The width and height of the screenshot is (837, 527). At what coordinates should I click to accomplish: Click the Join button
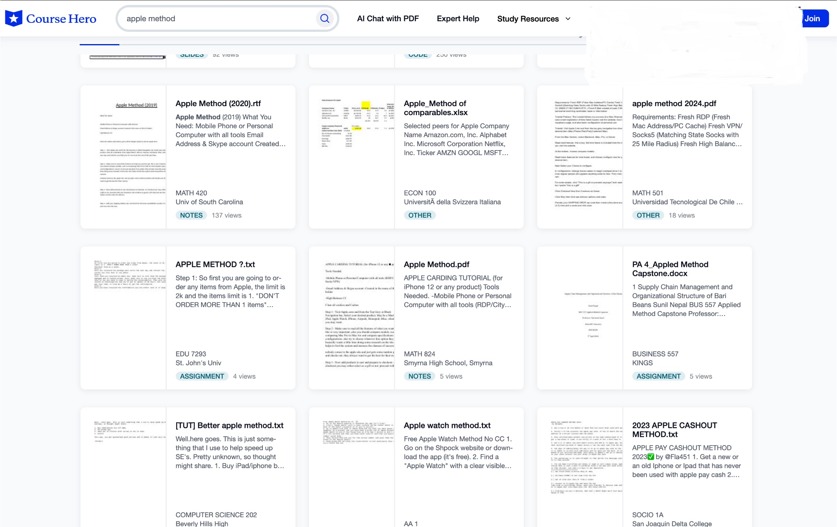click(814, 19)
